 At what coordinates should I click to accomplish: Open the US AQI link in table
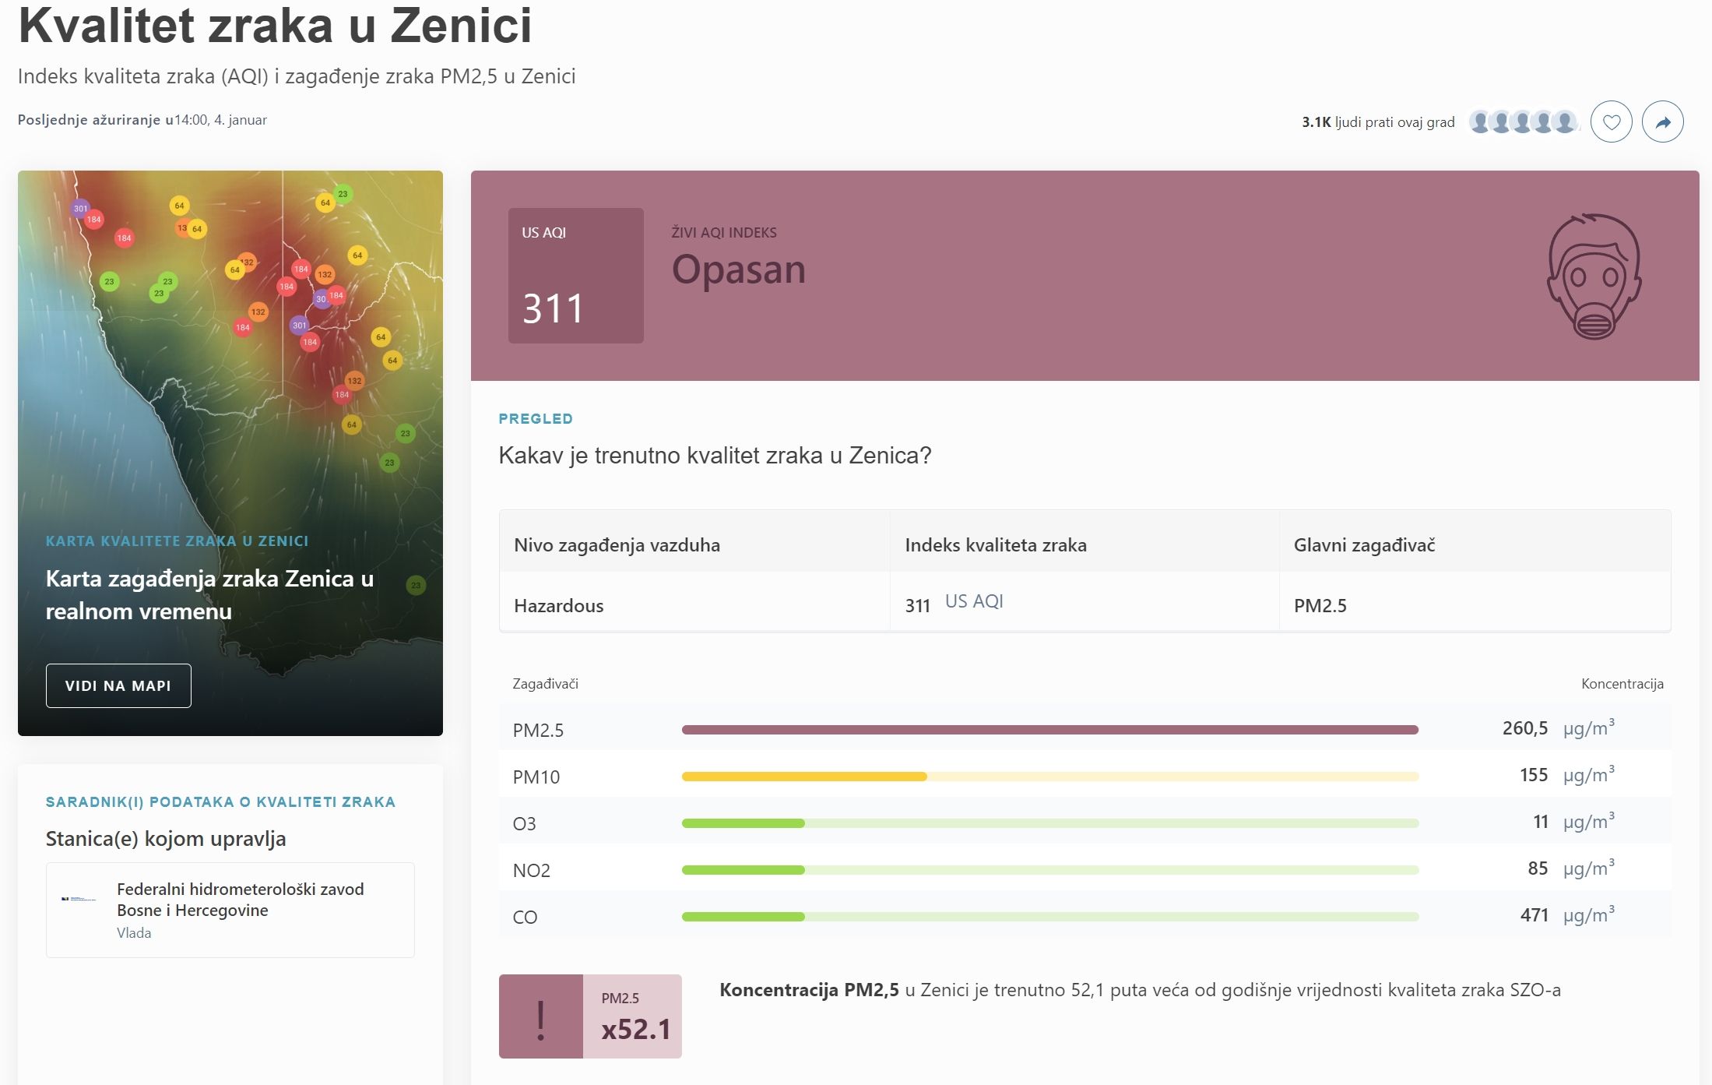pos(973,601)
